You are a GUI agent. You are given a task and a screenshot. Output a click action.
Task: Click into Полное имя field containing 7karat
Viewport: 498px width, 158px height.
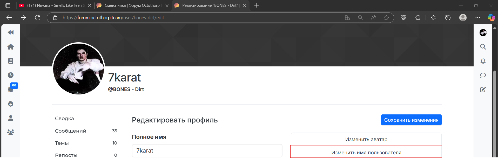(207, 150)
